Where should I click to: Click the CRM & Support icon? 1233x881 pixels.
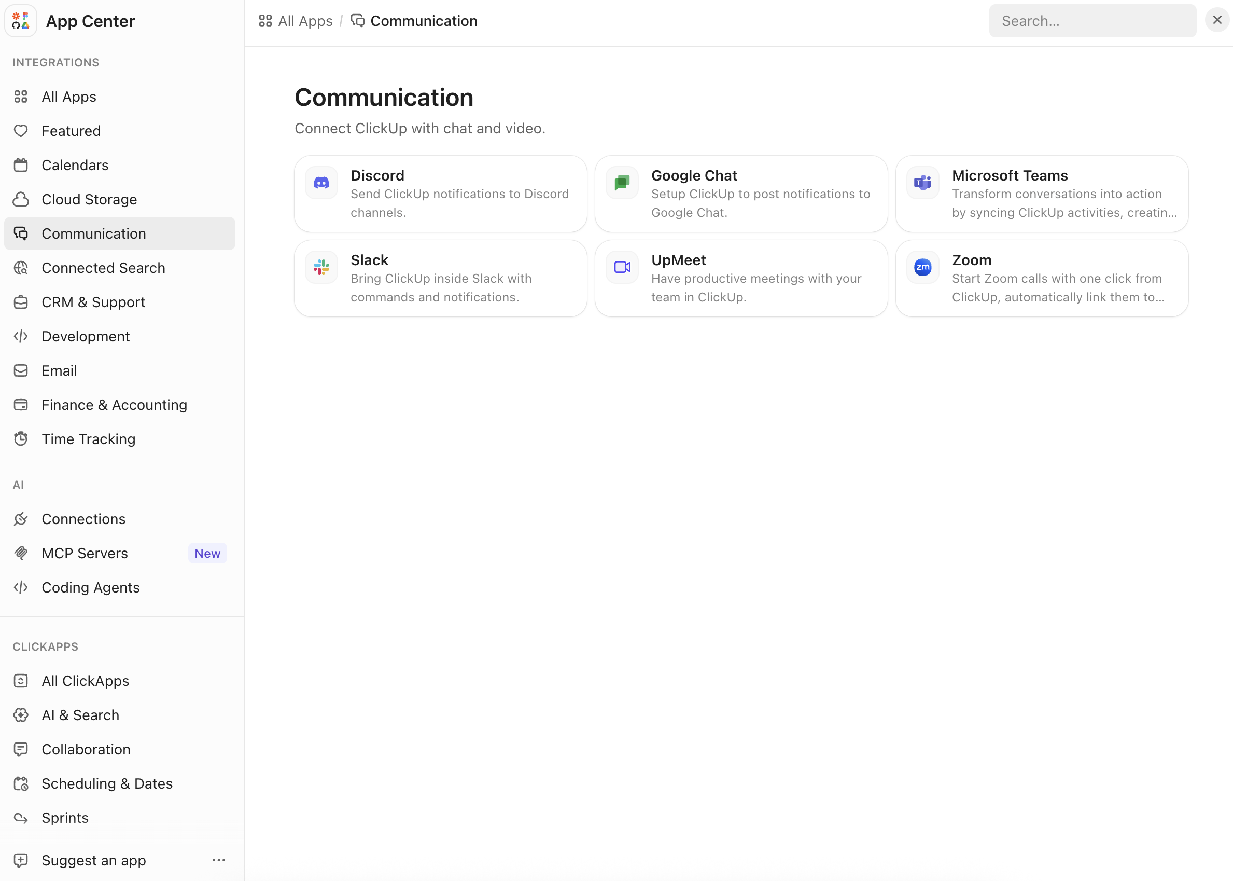[21, 301]
